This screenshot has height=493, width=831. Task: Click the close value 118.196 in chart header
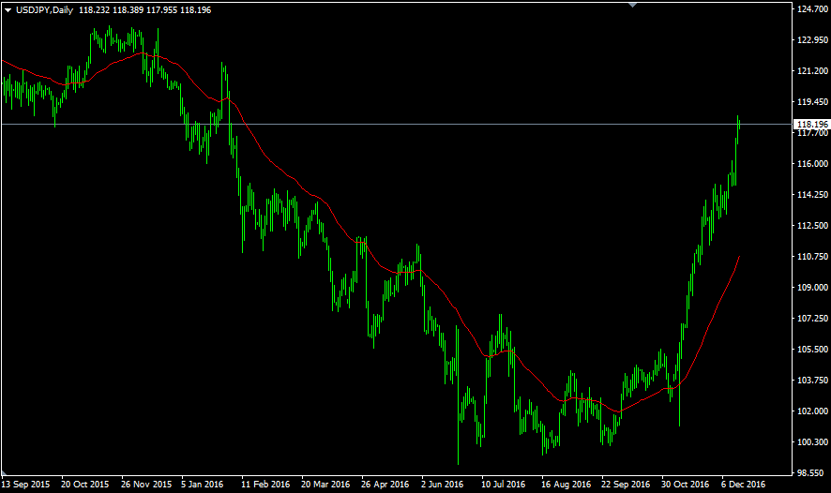click(x=196, y=10)
